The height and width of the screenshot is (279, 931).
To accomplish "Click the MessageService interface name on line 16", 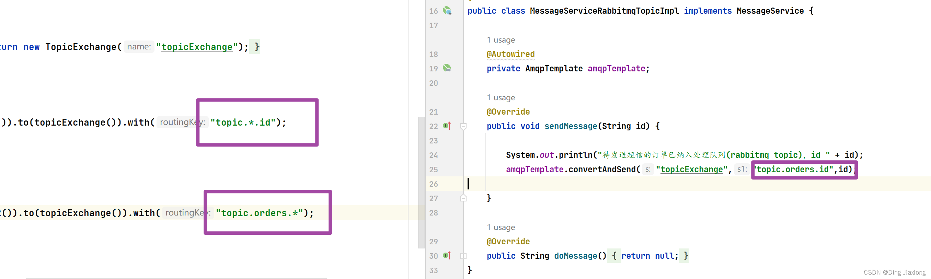I will pyautogui.click(x=770, y=11).
